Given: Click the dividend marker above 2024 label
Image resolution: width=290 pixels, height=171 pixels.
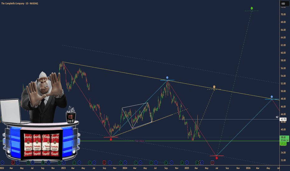Looking at the screenshot, I should [125, 163].
